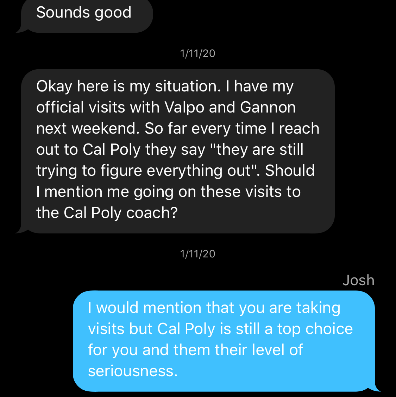The height and width of the screenshot is (397, 396).
Task: Tap the tail of the long gray bubble
Action: [20, 230]
